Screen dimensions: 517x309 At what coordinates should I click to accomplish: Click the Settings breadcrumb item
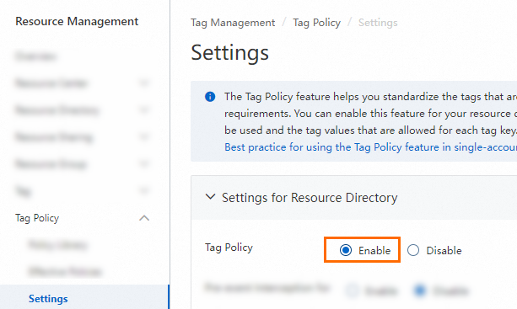click(378, 23)
